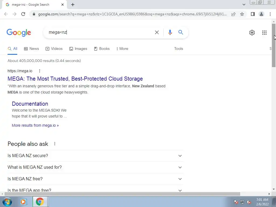Go back to the previous page

point(6,14)
